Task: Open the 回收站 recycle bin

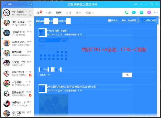Action: tap(113, 20)
